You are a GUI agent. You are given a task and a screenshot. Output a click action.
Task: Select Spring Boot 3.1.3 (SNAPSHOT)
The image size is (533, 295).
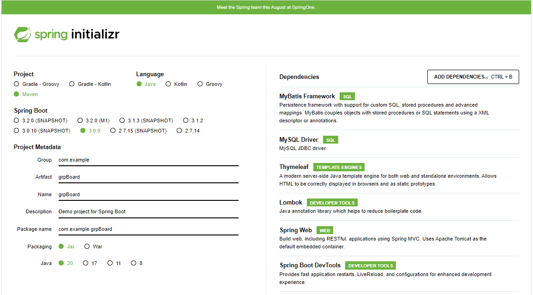click(146, 120)
